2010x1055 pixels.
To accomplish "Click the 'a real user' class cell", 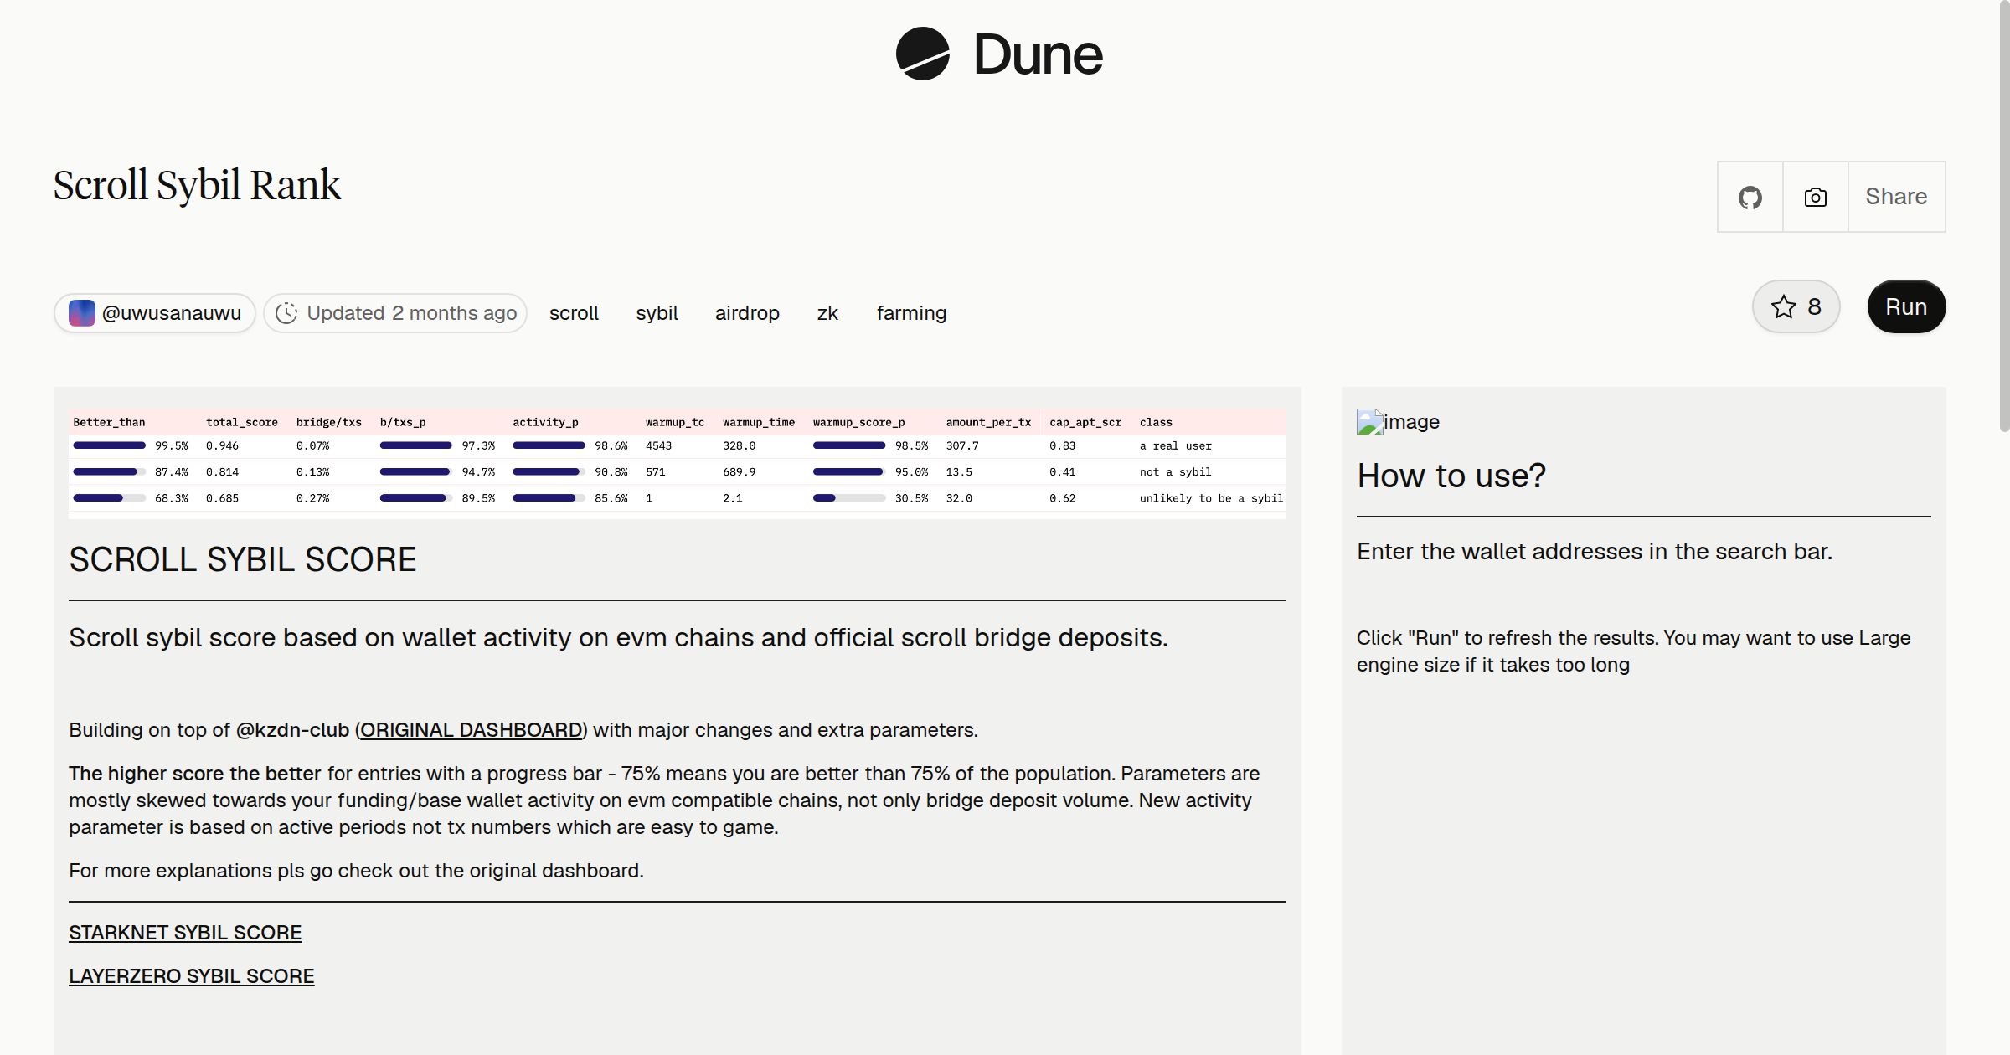I will (x=1176, y=446).
